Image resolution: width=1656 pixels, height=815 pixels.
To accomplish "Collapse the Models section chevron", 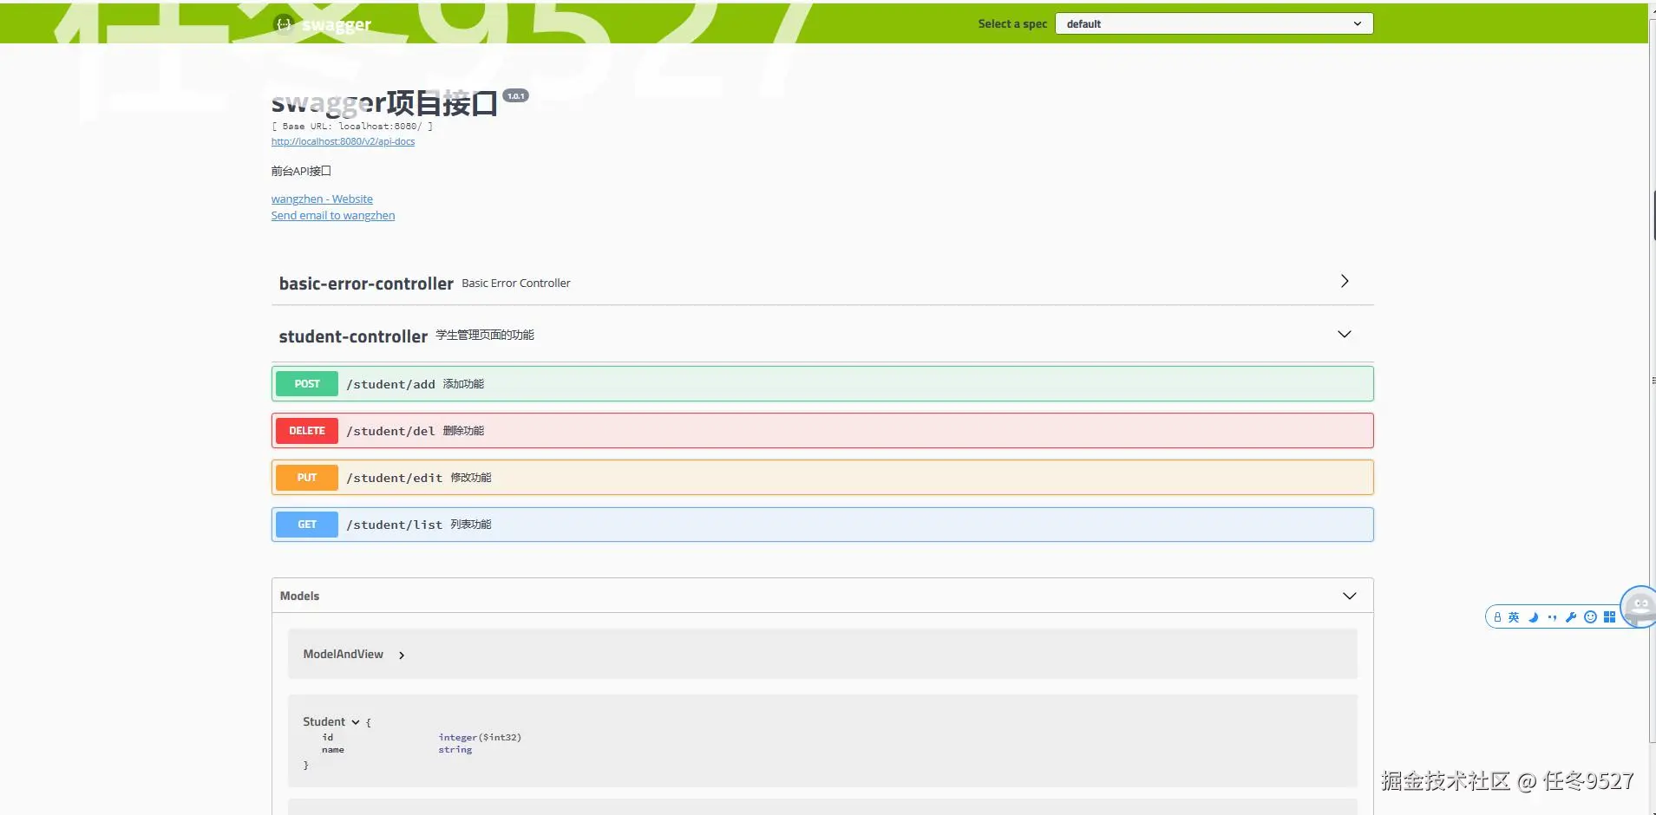I will click(1349, 596).
